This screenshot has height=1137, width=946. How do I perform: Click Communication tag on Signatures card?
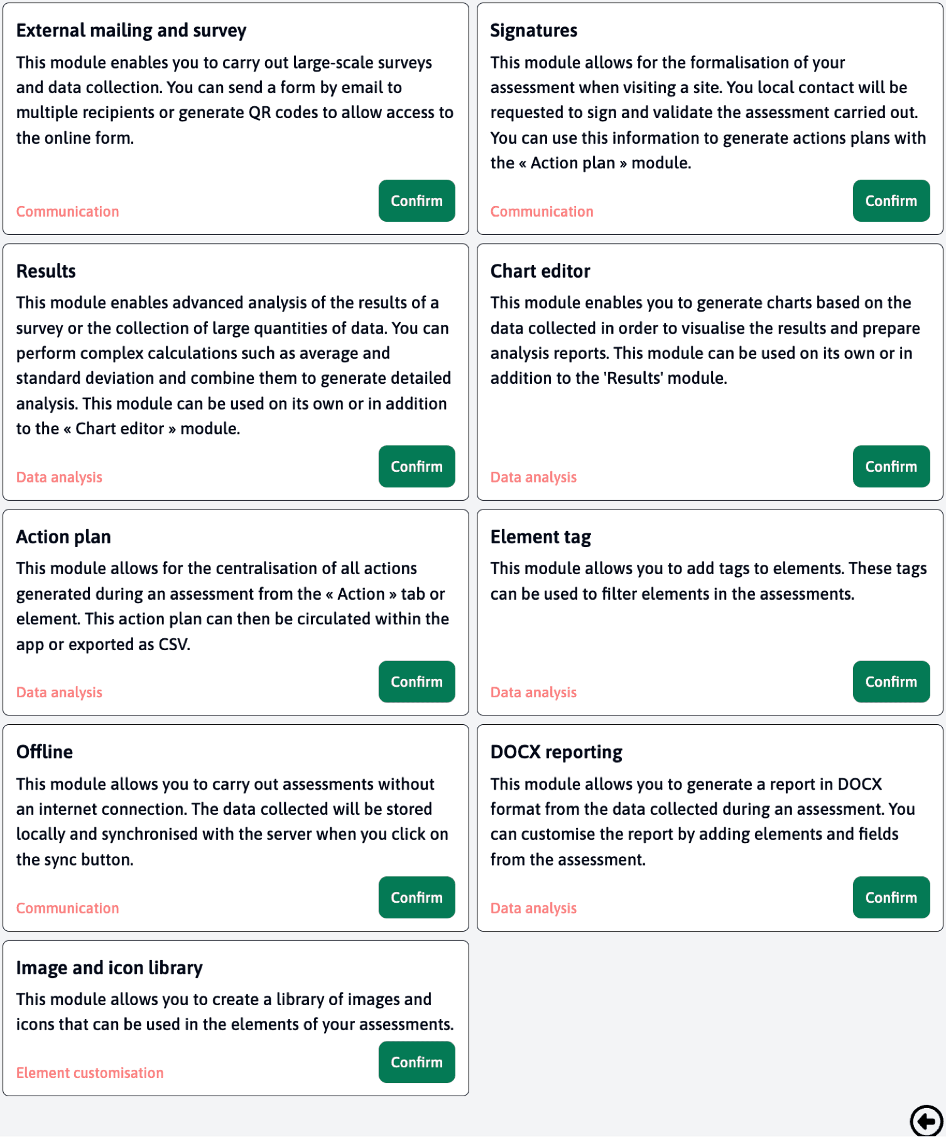[541, 212]
